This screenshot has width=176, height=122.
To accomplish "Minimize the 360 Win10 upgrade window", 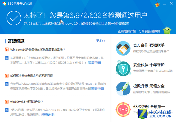I will 164,4.
